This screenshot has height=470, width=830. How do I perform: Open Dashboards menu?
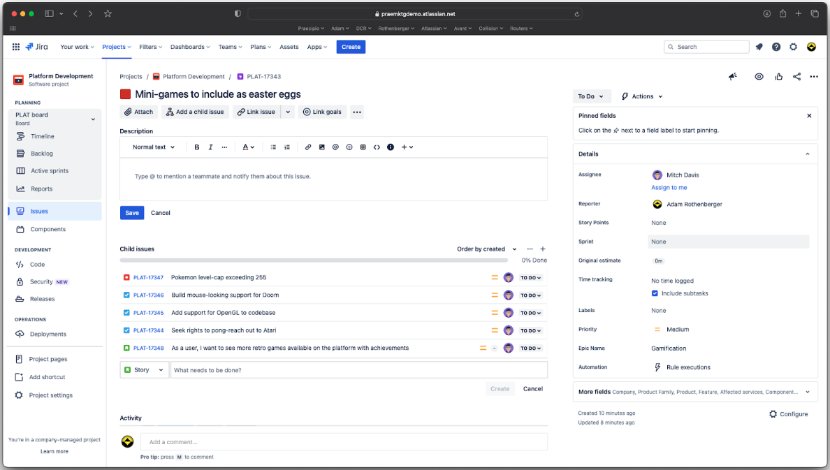[x=190, y=47]
